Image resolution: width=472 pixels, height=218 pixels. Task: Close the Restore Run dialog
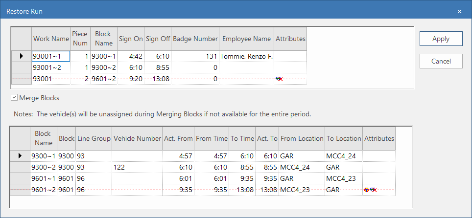(x=460, y=11)
